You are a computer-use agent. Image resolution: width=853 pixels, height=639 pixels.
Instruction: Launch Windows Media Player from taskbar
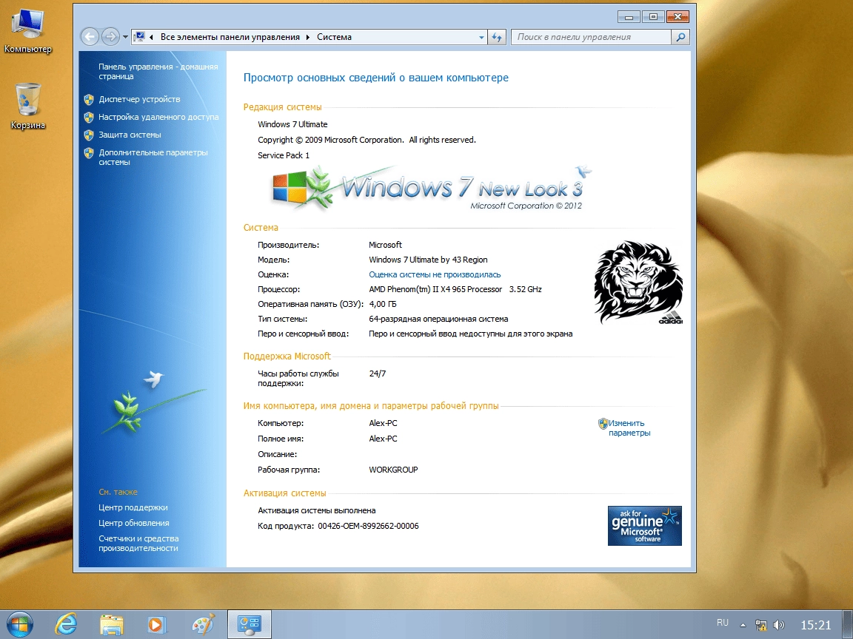[x=157, y=624]
